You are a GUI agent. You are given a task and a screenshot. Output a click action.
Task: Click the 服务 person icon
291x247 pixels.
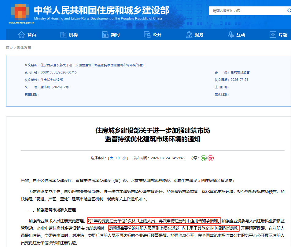click(189, 35)
